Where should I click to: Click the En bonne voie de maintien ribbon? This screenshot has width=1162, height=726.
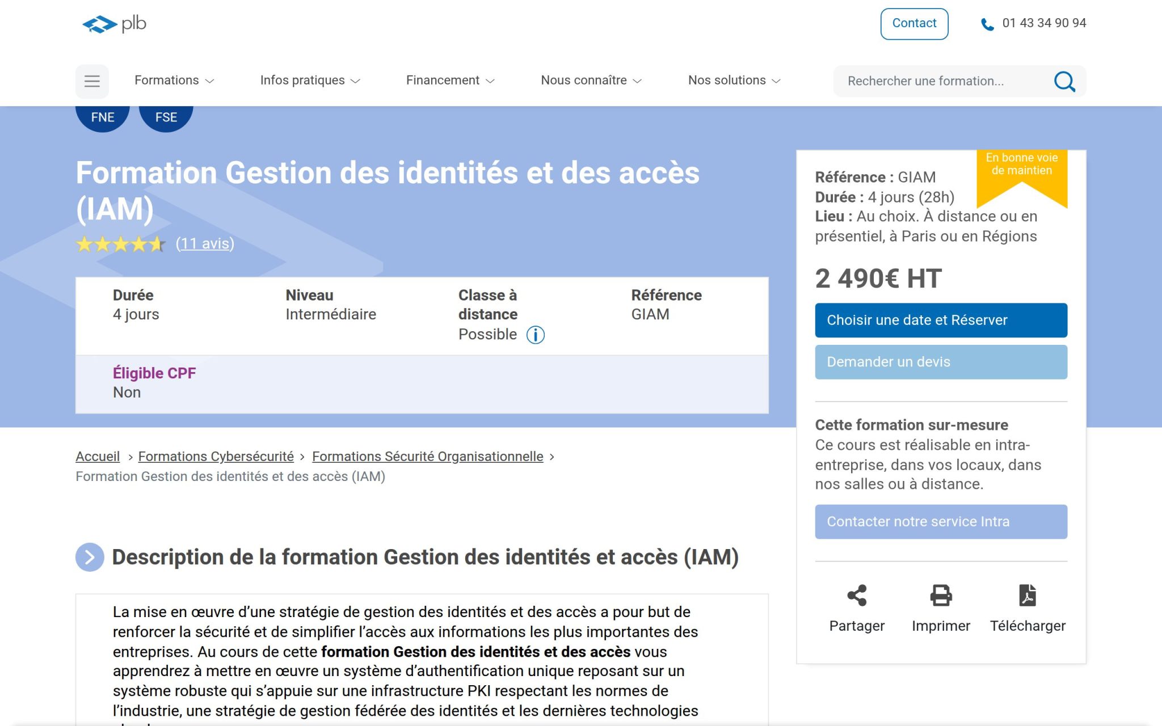point(1022,176)
